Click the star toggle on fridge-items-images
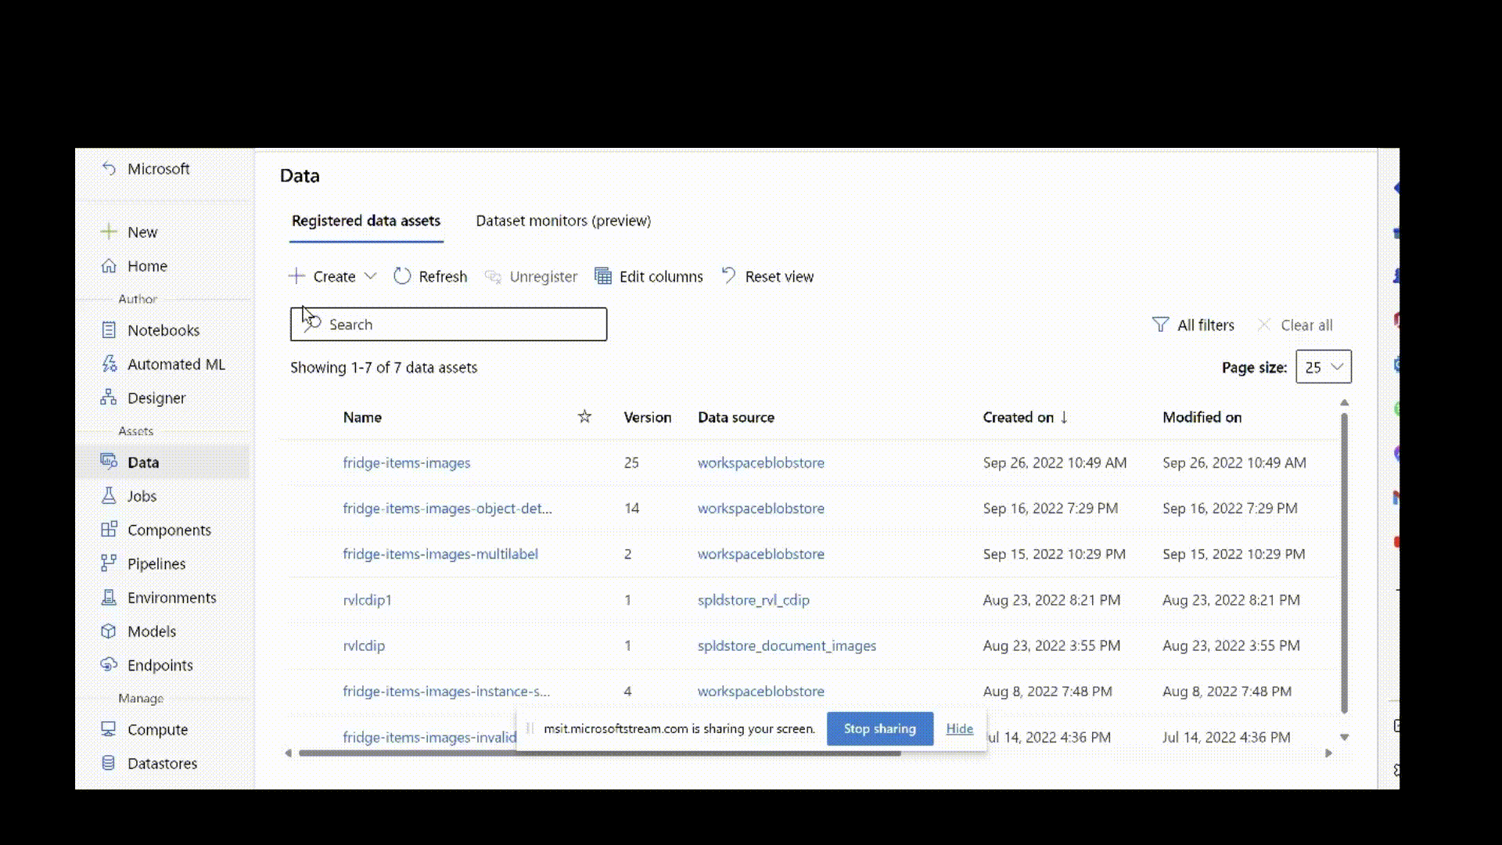 click(x=585, y=462)
